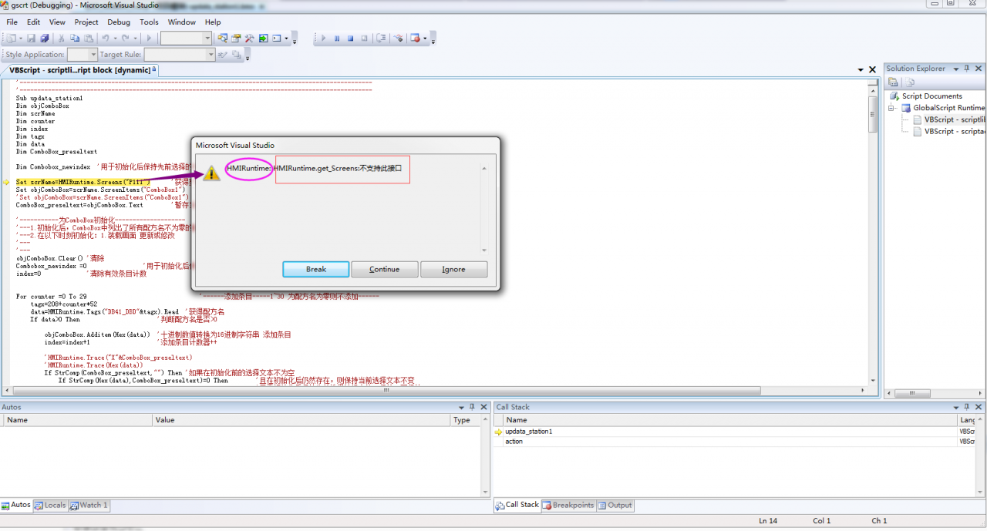This screenshot has height=531, width=987.
Task: Click the Break button in dialog
Action: pyautogui.click(x=316, y=269)
